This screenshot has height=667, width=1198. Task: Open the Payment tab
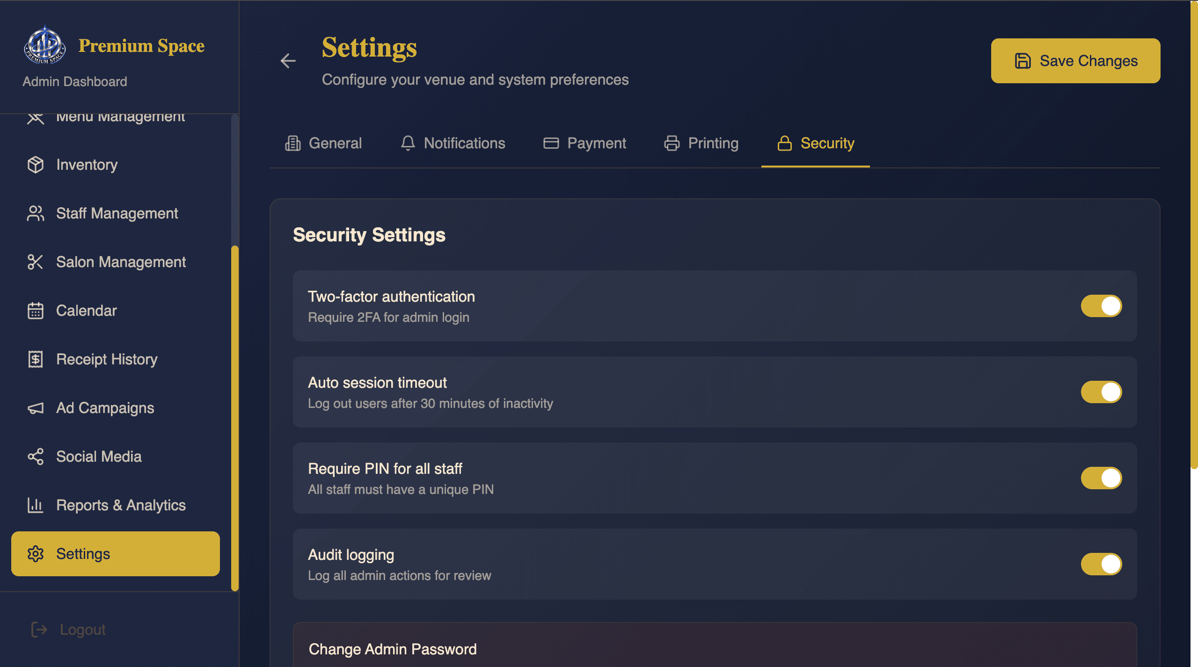pyautogui.click(x=584, y=143)
